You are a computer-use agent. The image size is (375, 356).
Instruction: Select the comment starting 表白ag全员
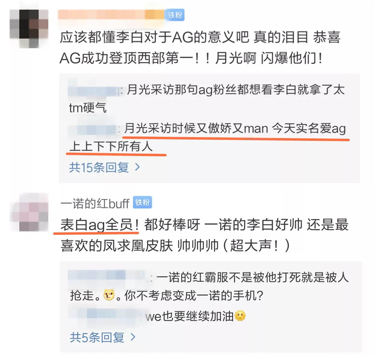[x=205, y=235]
